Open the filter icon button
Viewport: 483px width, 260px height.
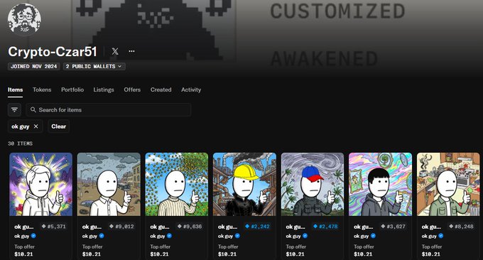pyautogui.click(x=14, y=109)
